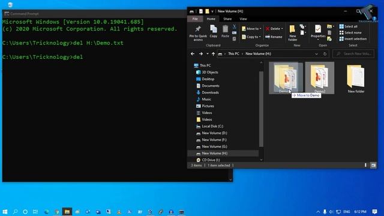Image resolution: width=384 pixels, height=216 pixels.
Task: Click the Paste shortcut icon
Action: [x=235, y=38]
